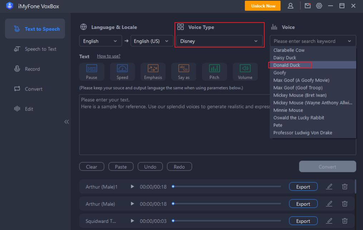Viewport: 363px width, 230px height.
Task: Seek the Arthur (Male) progress slider
Action: (x=226, y=204)
